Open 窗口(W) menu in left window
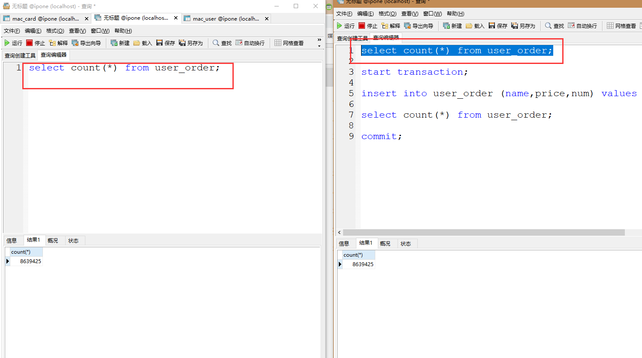The width and height of the screenshot is (642, 358). (x=100, y=31)
